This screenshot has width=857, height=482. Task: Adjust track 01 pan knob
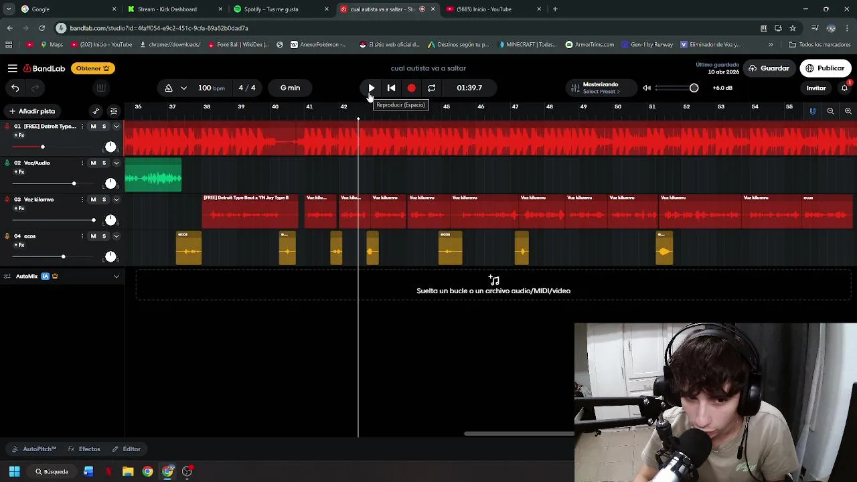click(110, 147)
